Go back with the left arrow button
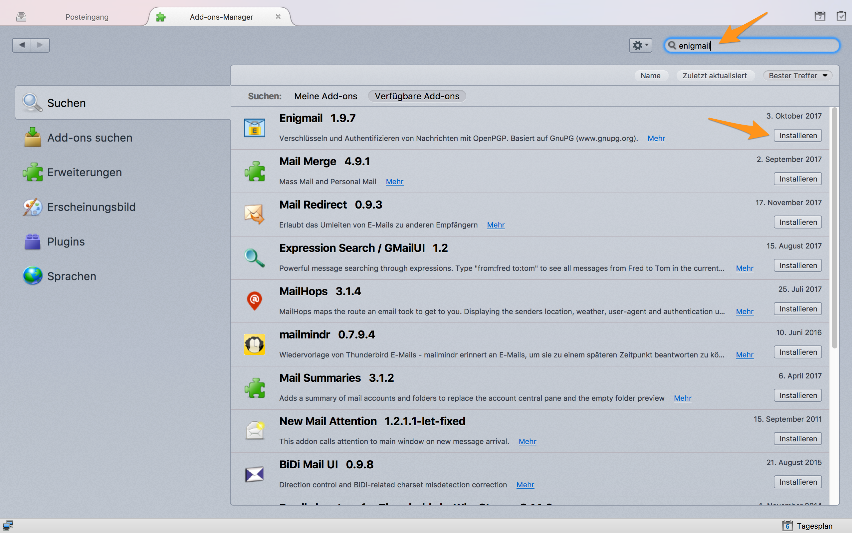 [x=22, y=45]
